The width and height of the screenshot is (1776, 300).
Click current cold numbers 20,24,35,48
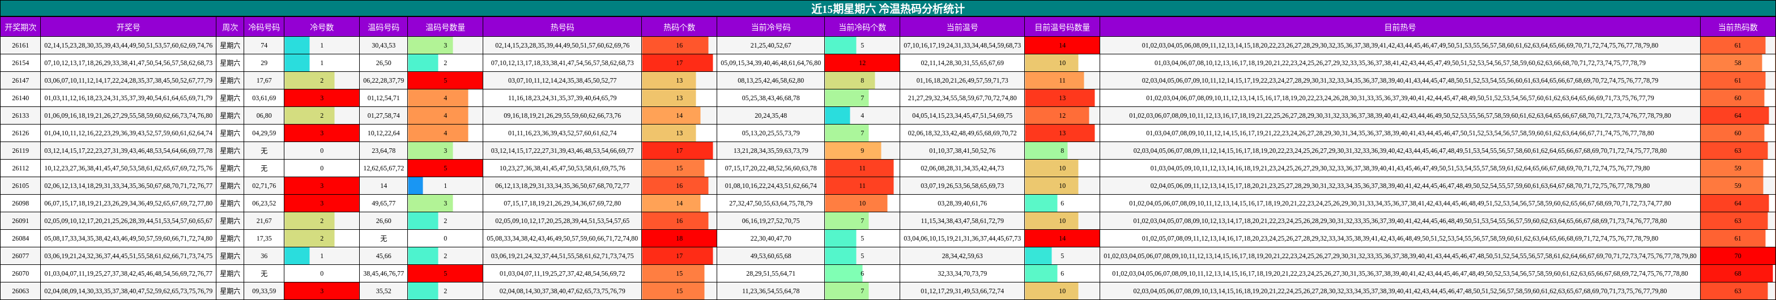coord(771,116)
